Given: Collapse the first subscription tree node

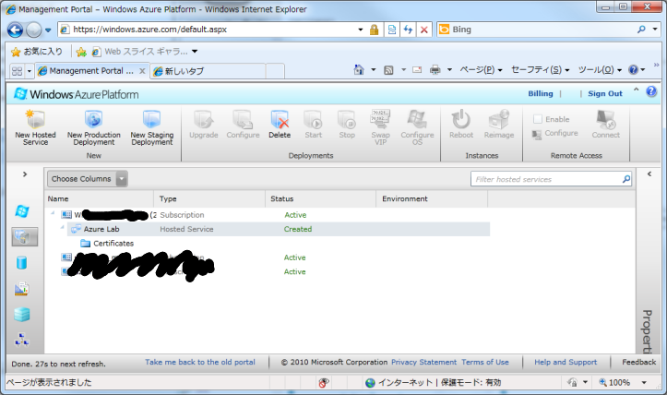Looking at the screenshot, I should coord(53,213).
